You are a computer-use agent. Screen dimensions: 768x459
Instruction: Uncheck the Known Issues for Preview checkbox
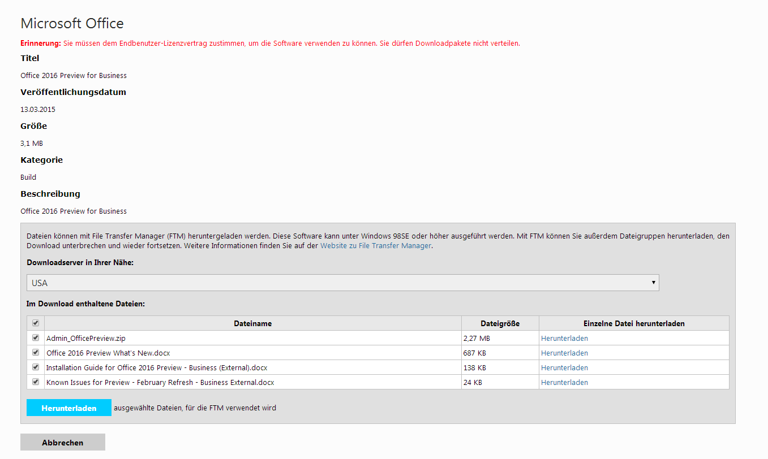[36, 382]
